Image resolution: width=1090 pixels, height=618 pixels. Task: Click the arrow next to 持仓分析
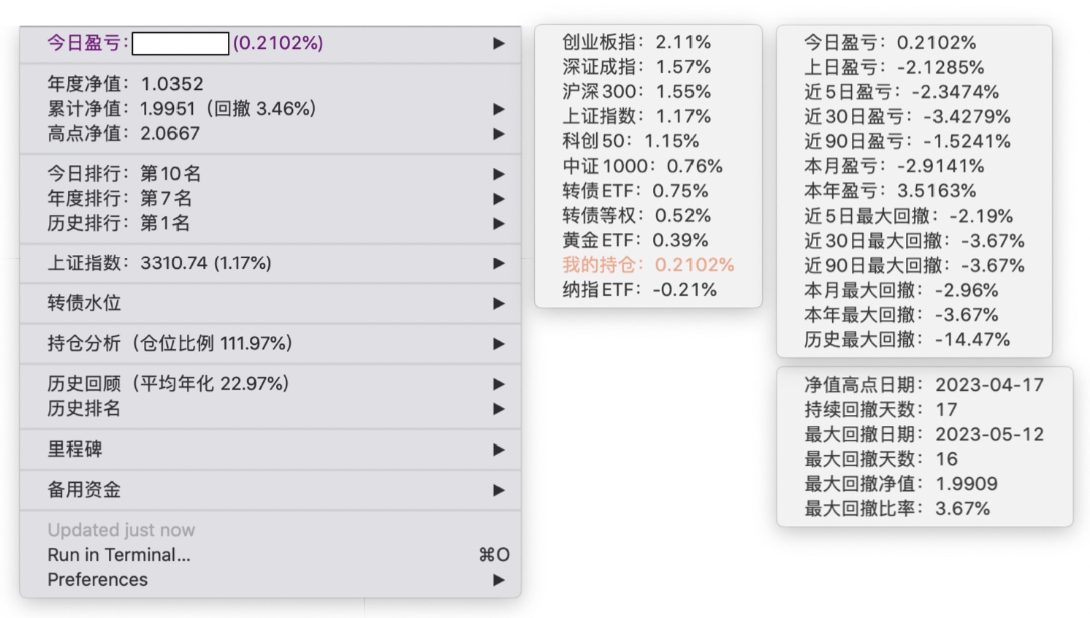[499, 343]
